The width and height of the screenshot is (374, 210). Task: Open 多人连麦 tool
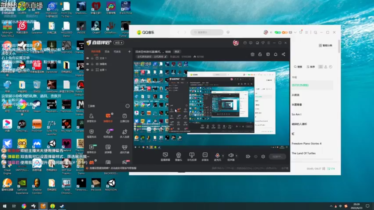click(124, 133)
